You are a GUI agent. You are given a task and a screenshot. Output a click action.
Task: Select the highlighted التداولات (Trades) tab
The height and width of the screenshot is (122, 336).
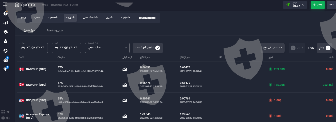coord(70,17)
